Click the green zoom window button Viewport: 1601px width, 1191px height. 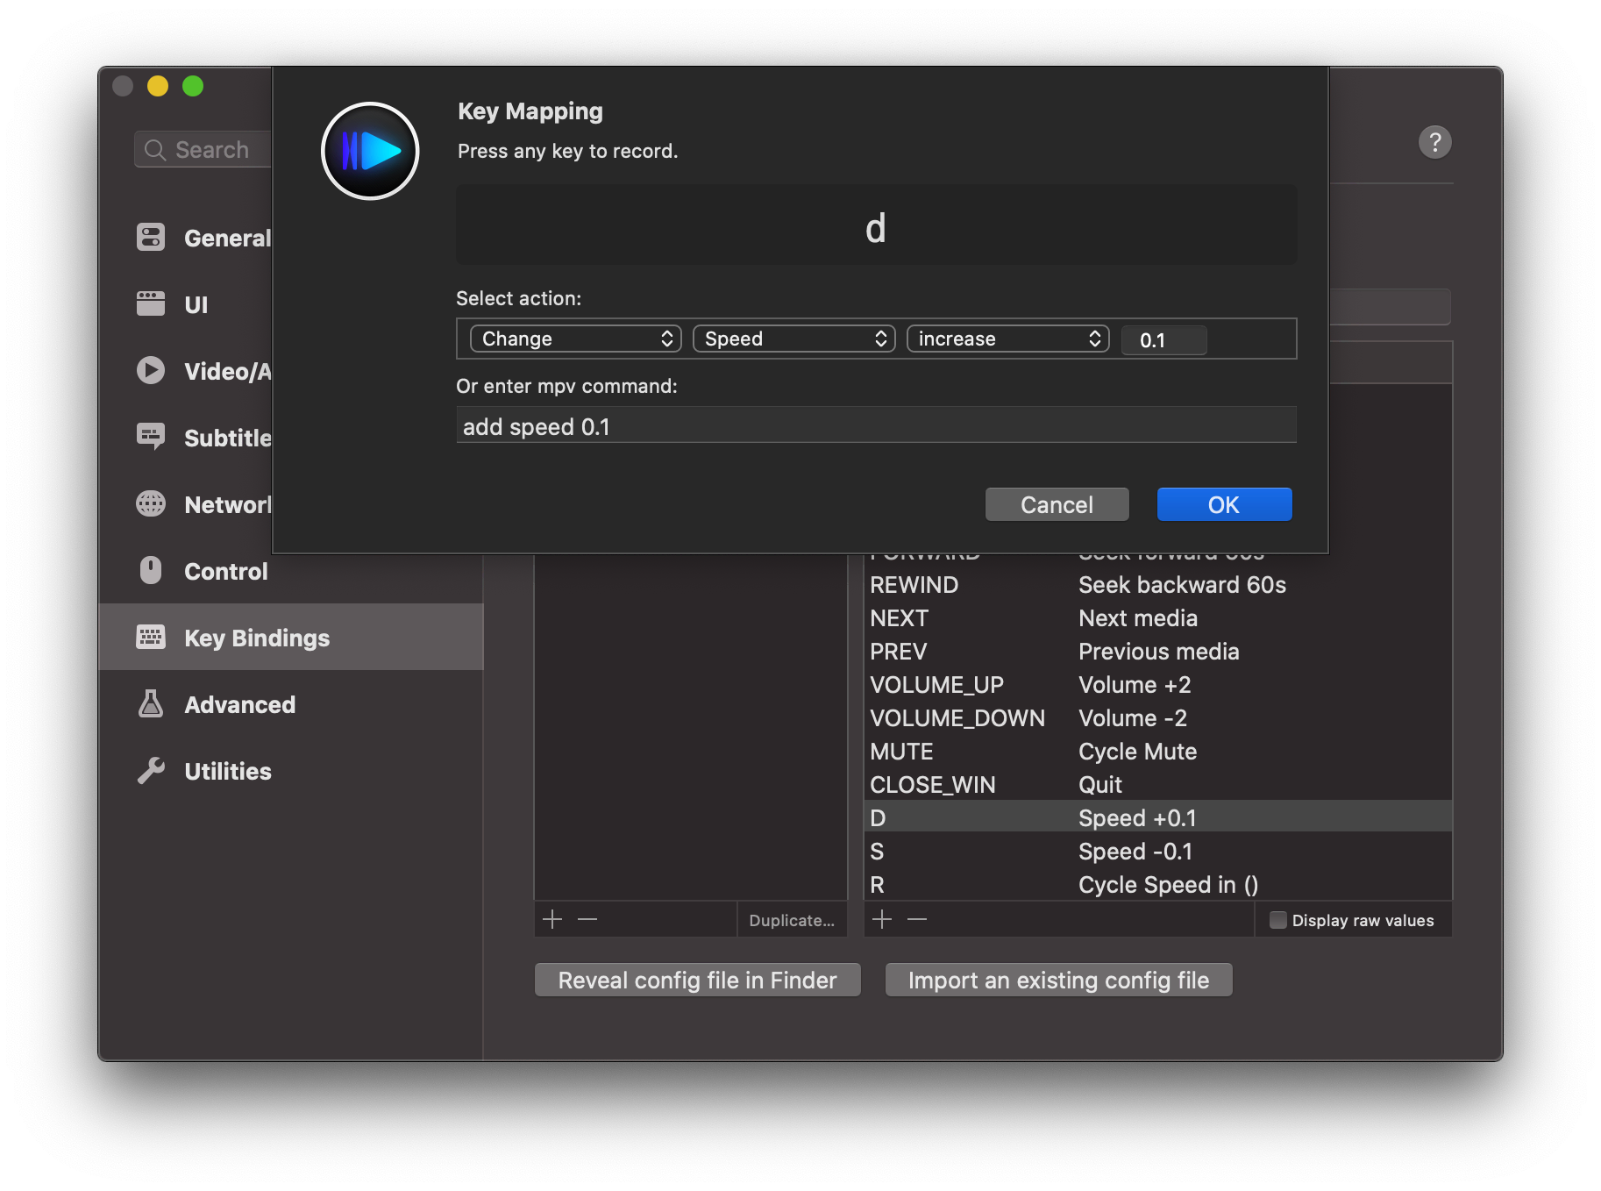pyautogui.click(x=193, y=86)
